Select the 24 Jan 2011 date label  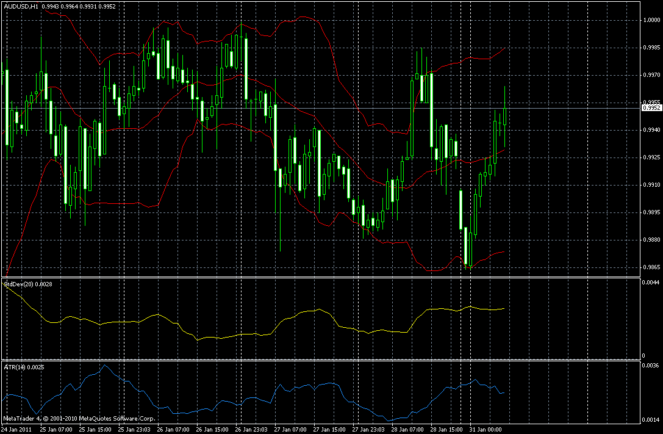[16, 429]
